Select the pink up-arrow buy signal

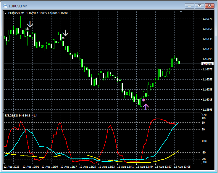(x=146, y=107)
